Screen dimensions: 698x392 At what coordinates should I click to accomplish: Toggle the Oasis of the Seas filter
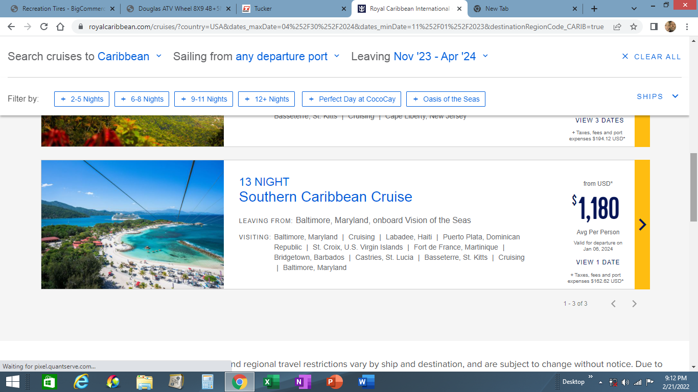pos(446,99)
